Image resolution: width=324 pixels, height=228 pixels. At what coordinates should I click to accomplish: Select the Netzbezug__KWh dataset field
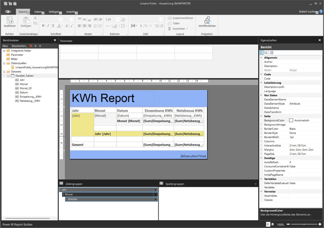tap(30, 101)
